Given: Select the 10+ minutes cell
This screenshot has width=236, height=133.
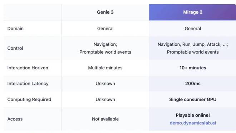Looking at the screenshot, I should pos(193,68).
